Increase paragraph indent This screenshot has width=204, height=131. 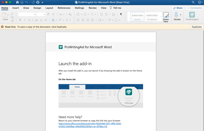[106, 14]
